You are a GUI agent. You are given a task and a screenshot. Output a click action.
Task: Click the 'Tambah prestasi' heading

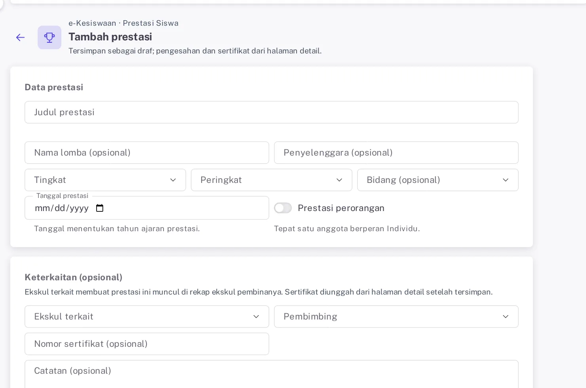pyautogui.click(x=110, y=37)
